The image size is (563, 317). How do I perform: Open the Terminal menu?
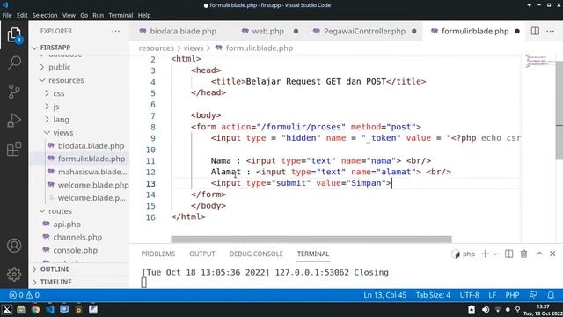[121, 15]
